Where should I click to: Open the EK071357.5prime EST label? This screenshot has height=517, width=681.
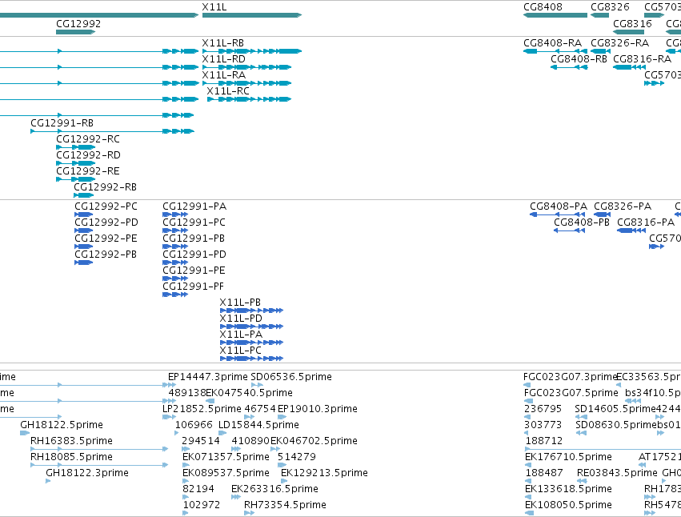pos(226,458)
